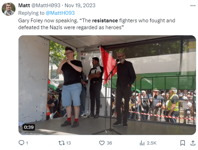Open the three-dot more options menu
The height and width of the screenshot is (150, 198).
point(193,6)
